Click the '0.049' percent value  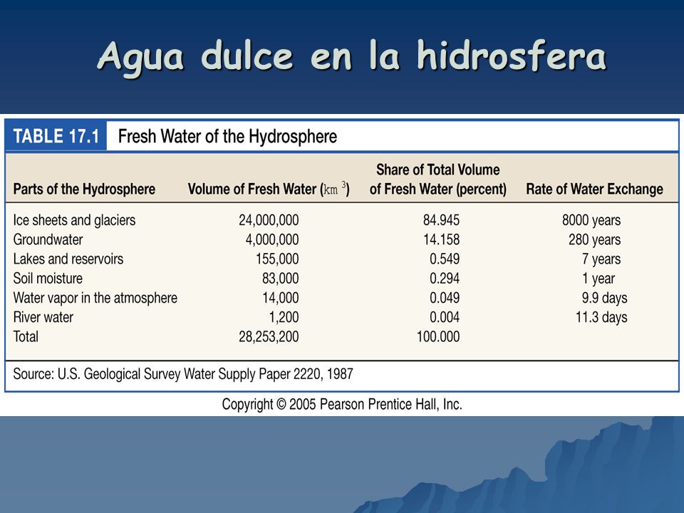coord(445,298)
